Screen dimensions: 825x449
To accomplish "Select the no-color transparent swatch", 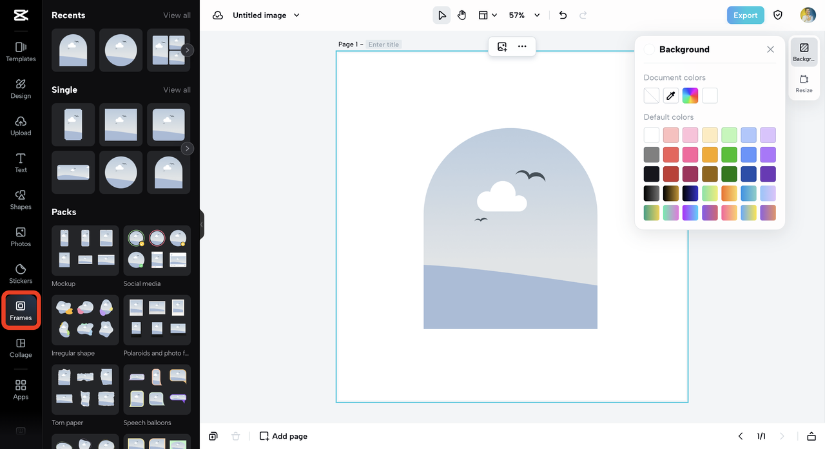I will coord(652,96).
